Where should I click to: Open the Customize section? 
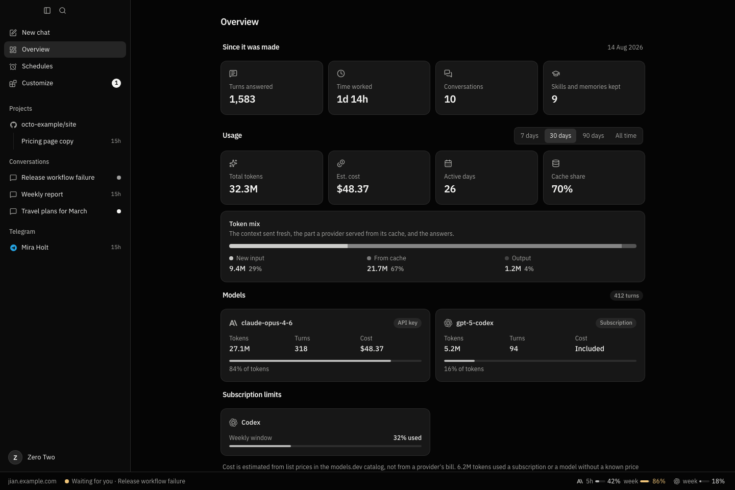point(65,83)
